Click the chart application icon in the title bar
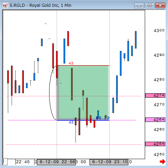 click(5, 5)
